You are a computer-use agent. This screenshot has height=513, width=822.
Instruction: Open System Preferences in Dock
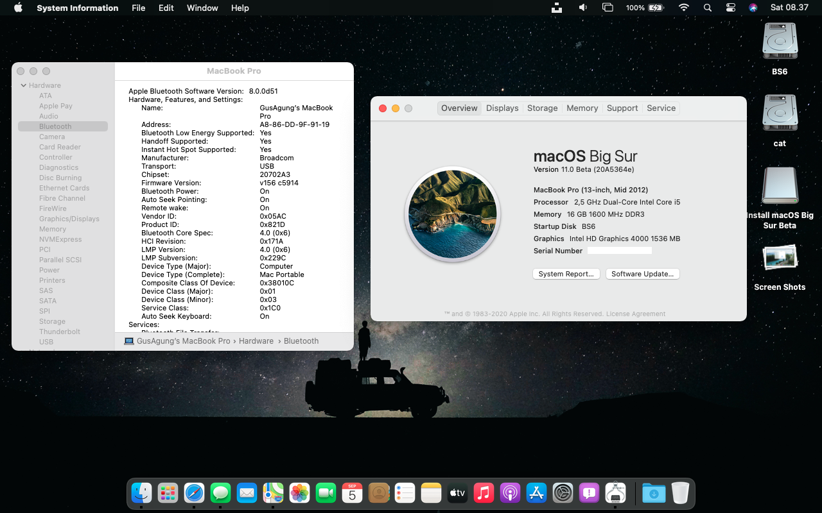point(563,492)
